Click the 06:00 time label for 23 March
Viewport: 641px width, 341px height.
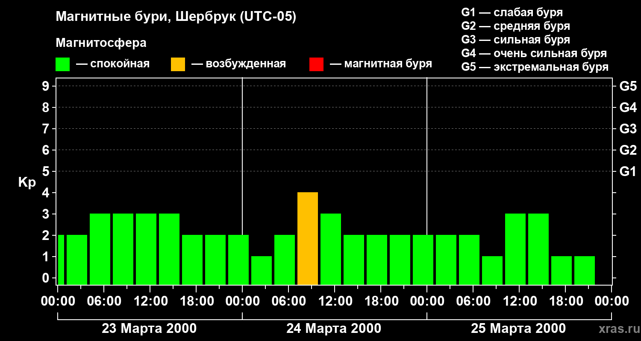coord(104,301)
